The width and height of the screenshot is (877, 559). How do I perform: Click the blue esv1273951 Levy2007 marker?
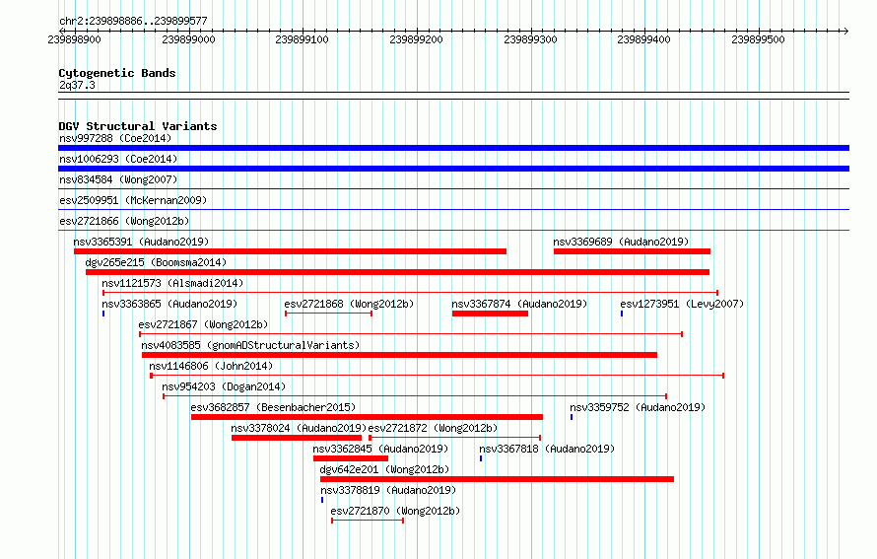[x=622, y=314]
